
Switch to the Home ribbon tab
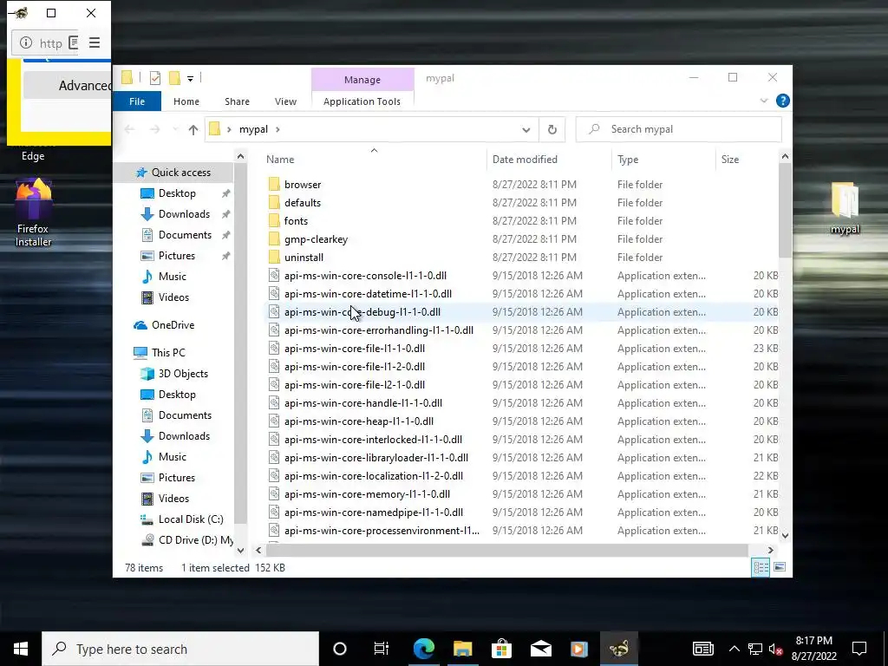(x=186, y=101)
